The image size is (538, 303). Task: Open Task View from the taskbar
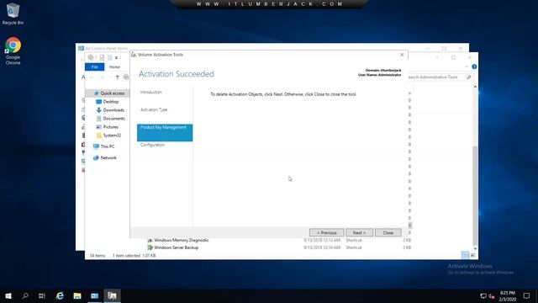pyautogui.click(x=42, y=295)
